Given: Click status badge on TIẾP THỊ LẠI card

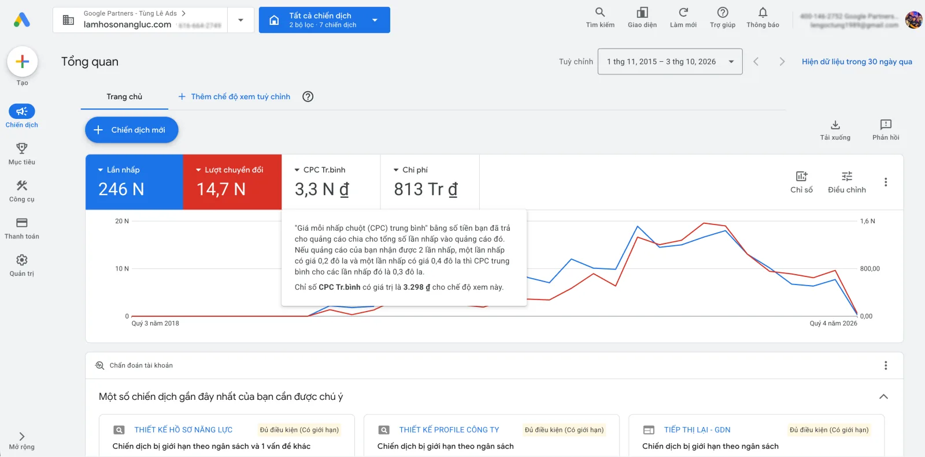Looking at the screenshot, I should [x=829, y=430].
